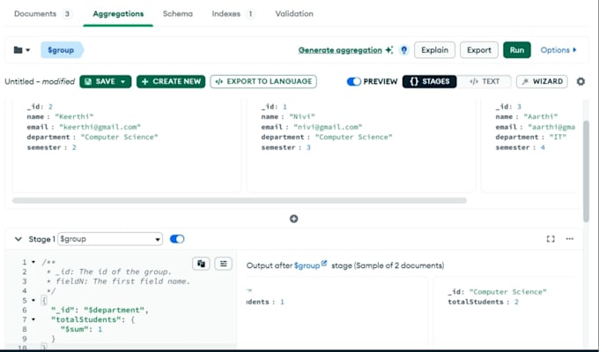Open $group documentation external link icon

324,263
